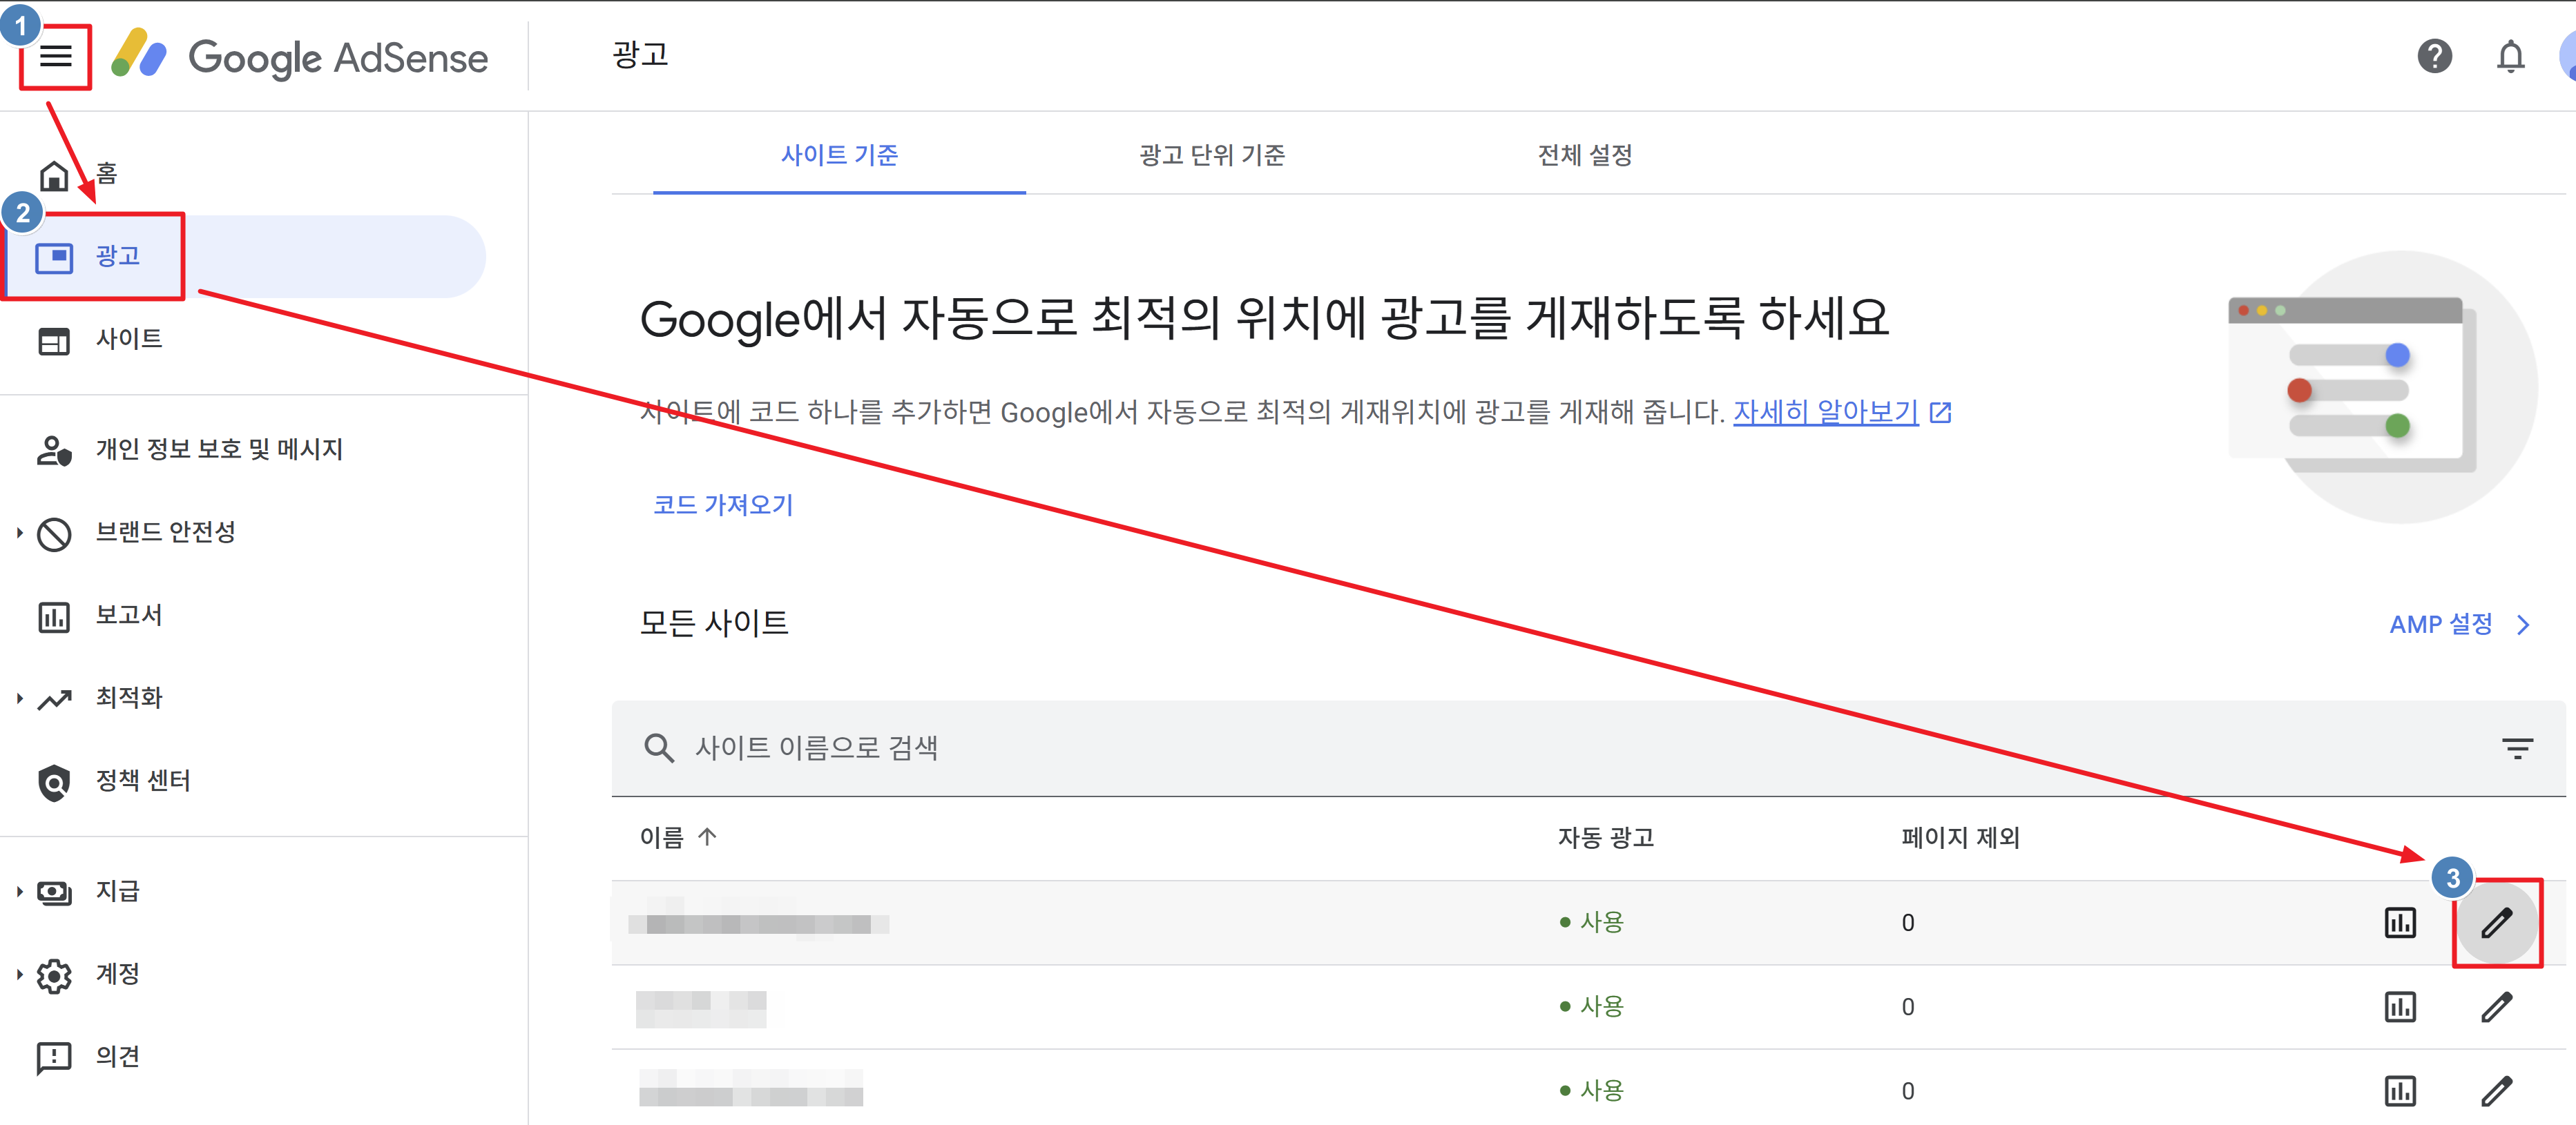Viewport: 2576px width, 1125px height.
Task: Edit the first site with the pencil icon
Action: pos(2496,922)
